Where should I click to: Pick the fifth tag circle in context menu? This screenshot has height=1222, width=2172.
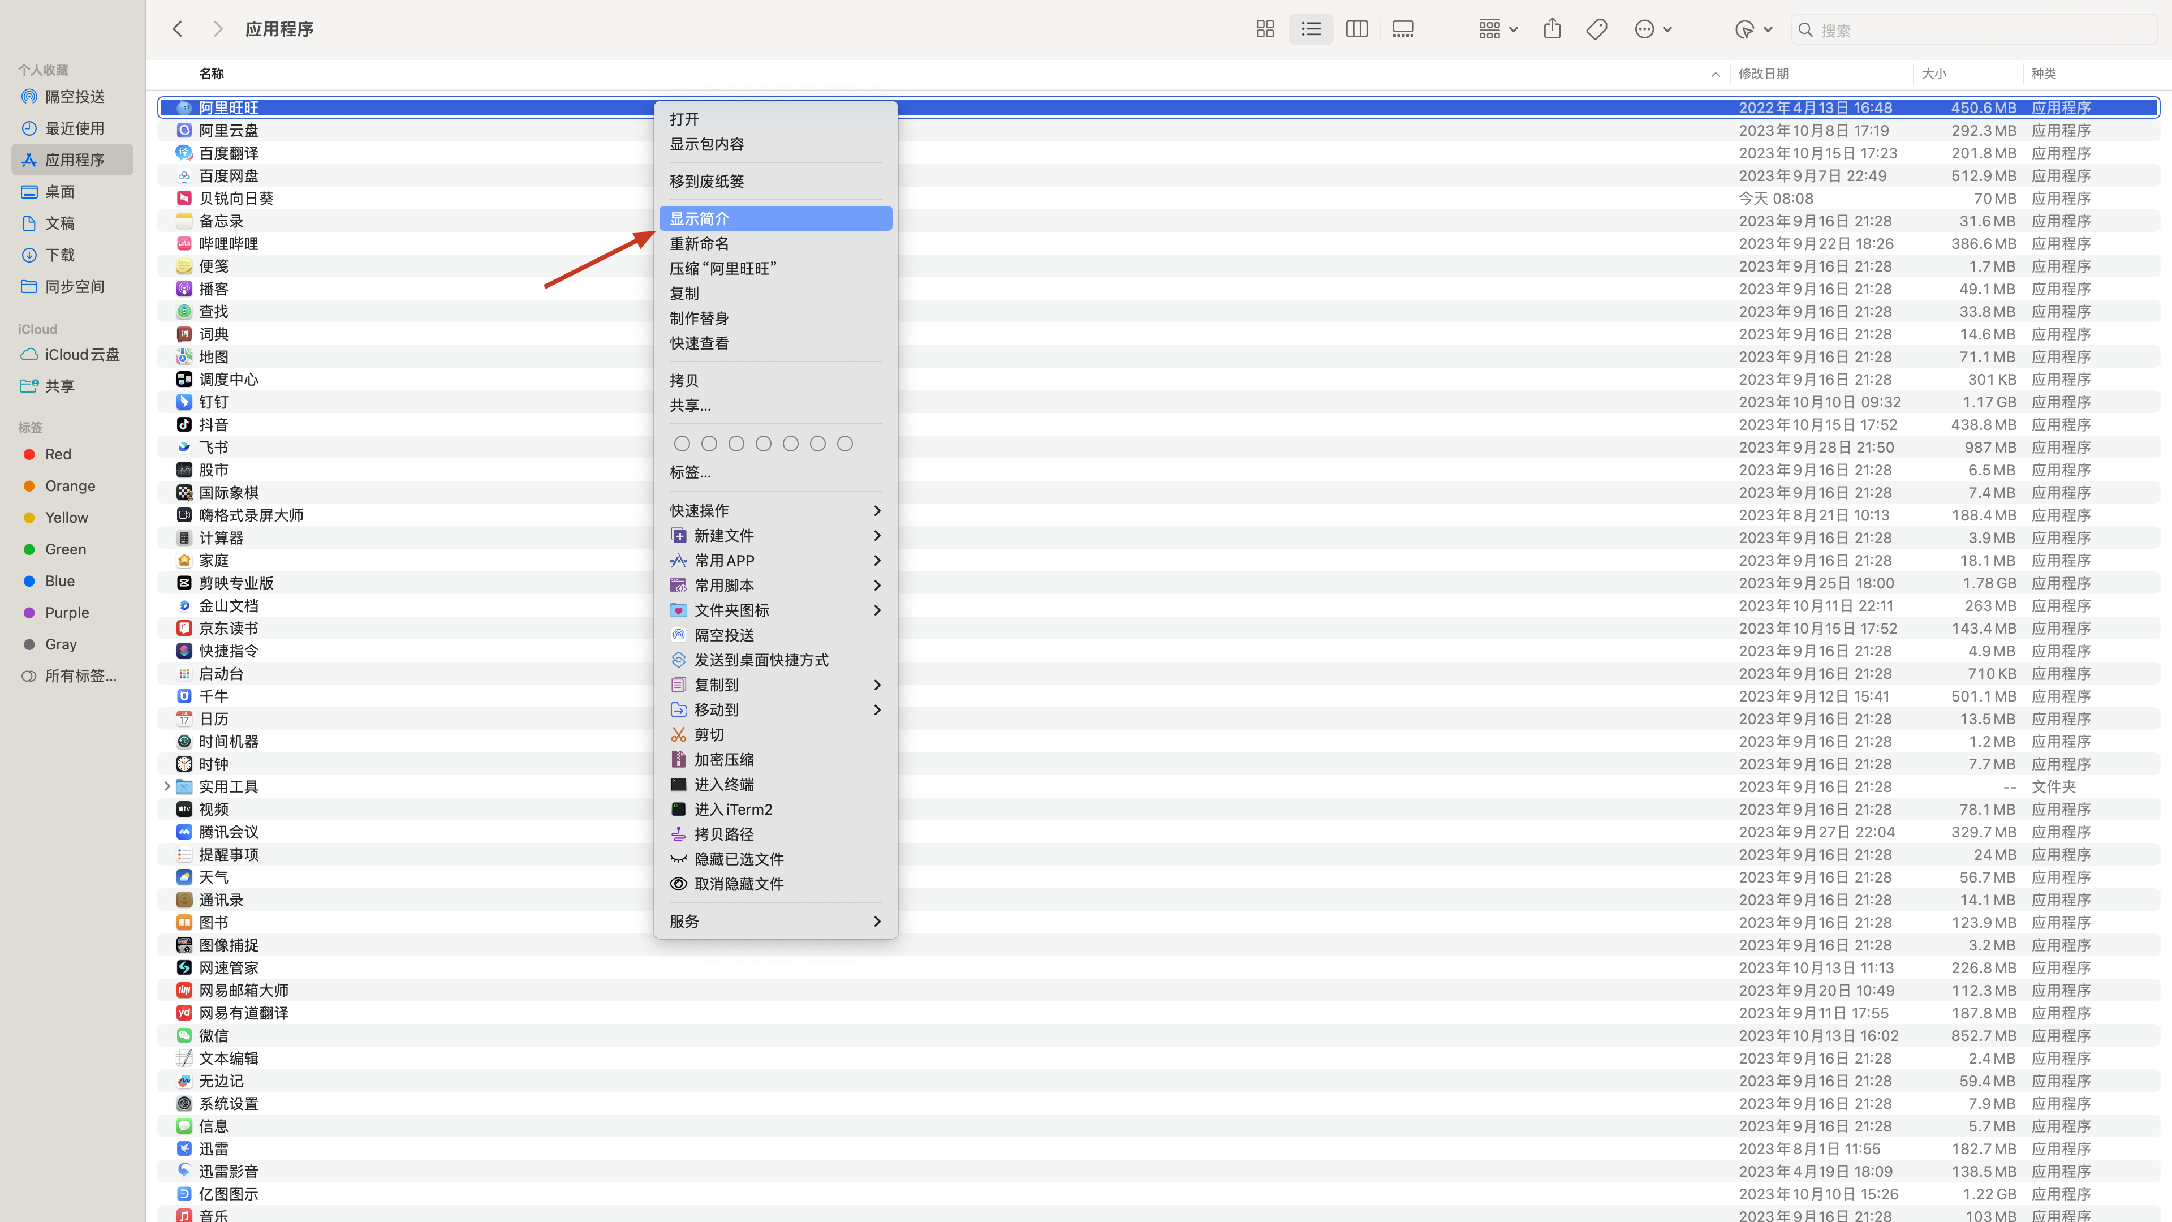pyautogui.click(x=791, y=444)
